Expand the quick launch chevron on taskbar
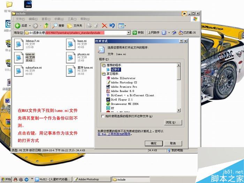This screenshot has height=183, width=244. point(32,178)
